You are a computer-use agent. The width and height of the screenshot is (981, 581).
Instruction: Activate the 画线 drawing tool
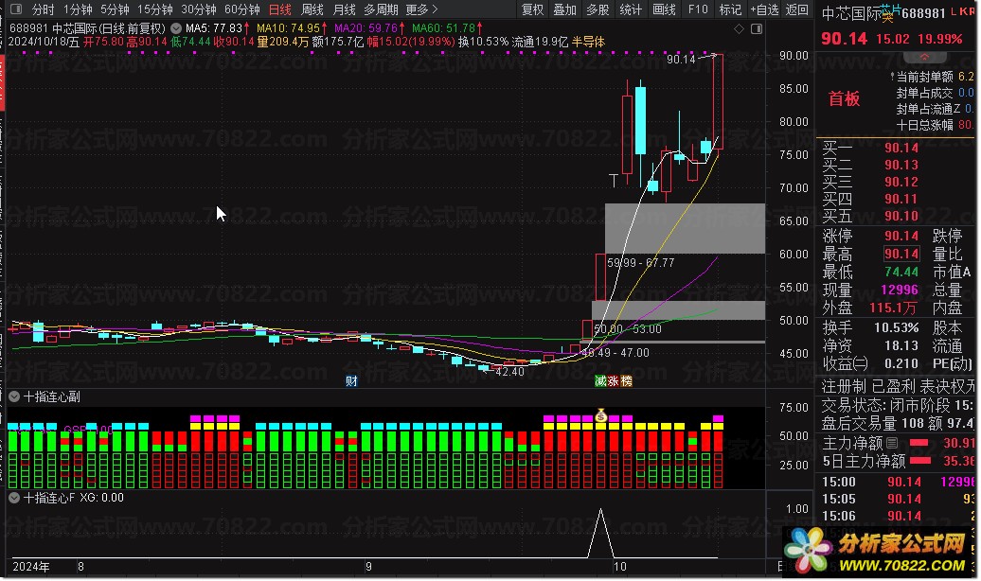pyautogui.click(x=665, y=9)
